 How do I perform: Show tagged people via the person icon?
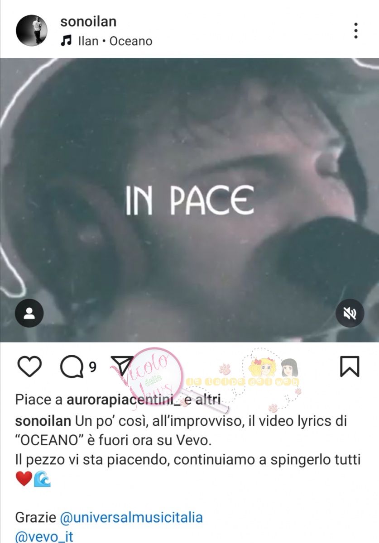(29, 313)
